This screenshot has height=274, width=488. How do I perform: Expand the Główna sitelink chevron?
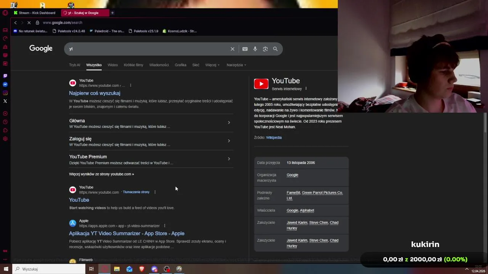click(229, 123)
